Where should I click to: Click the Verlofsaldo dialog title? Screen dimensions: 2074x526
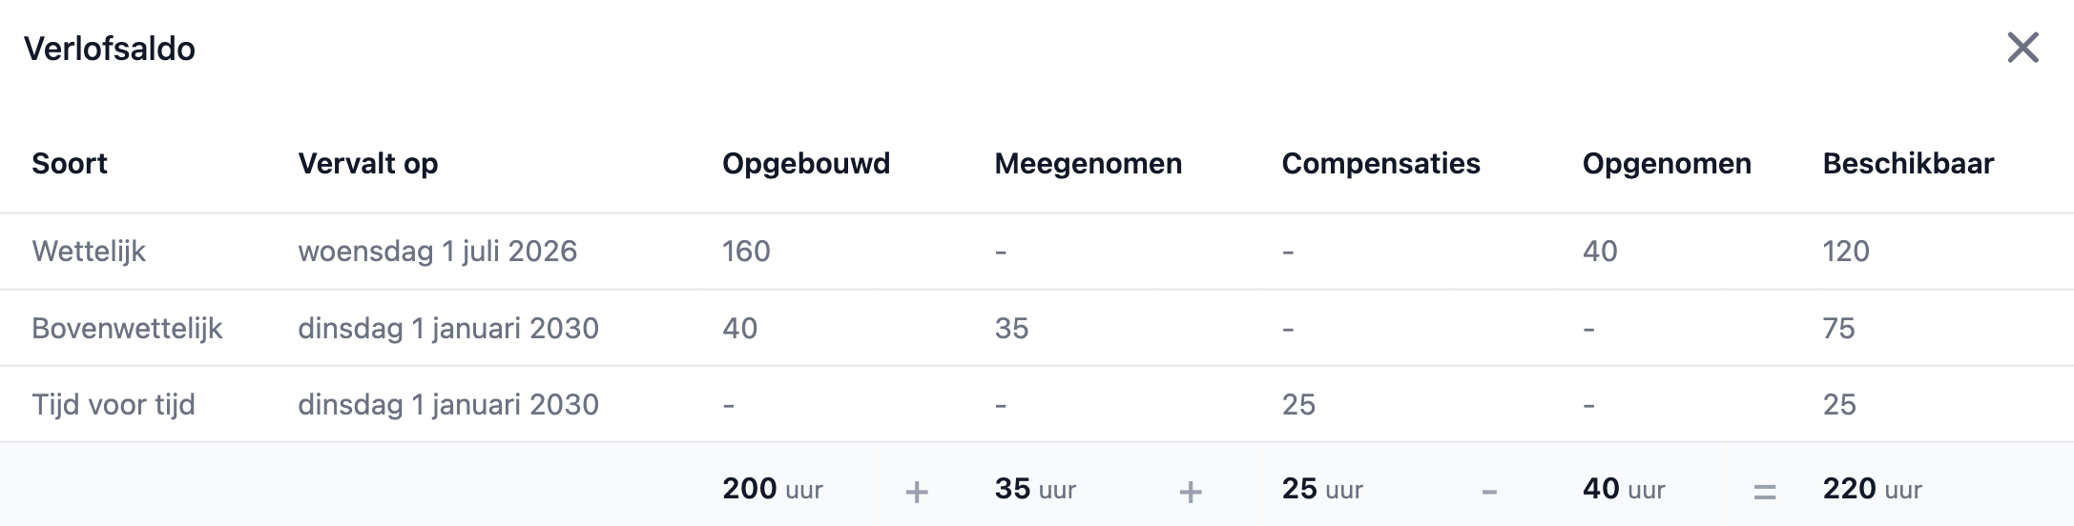coord(110,49)
